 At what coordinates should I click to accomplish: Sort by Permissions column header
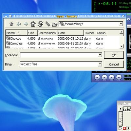pos(47,33)
